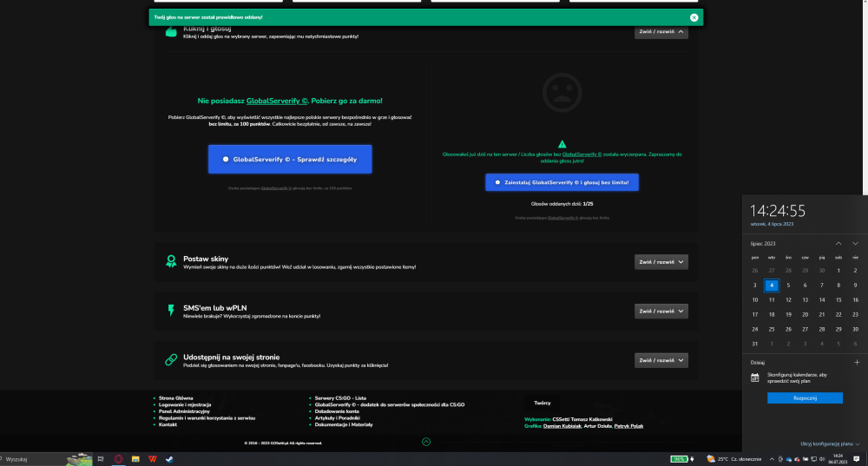
Task: Open the Doładowanie konta footer link
Action: [x=337, y=411]
